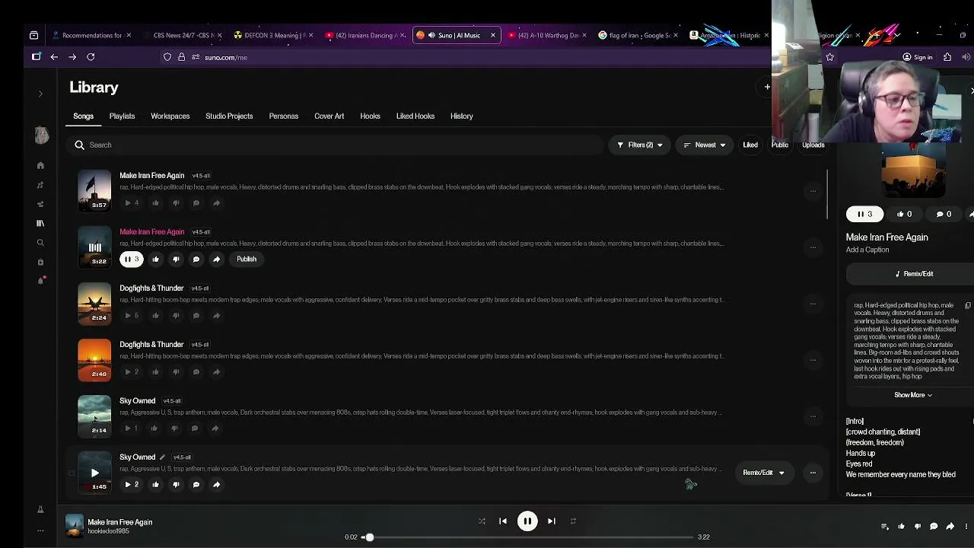Viewport: 974px width, 548px height.
Task: Switch to the Personas tab
Action: pos(283,116)
